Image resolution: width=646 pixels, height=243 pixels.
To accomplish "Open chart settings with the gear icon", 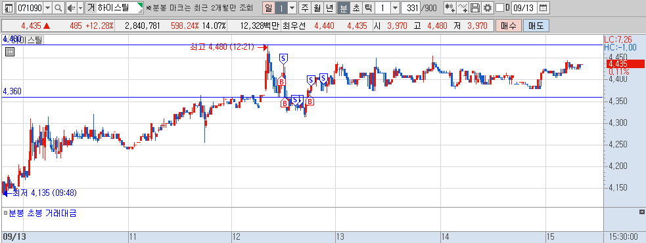I will click(x=488, y=7).
